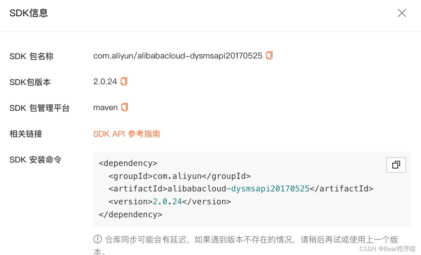The width and height of the screenshot is (421, 255).
Task: Click the 相关链接 reference guide link
Action: [127, 134]
